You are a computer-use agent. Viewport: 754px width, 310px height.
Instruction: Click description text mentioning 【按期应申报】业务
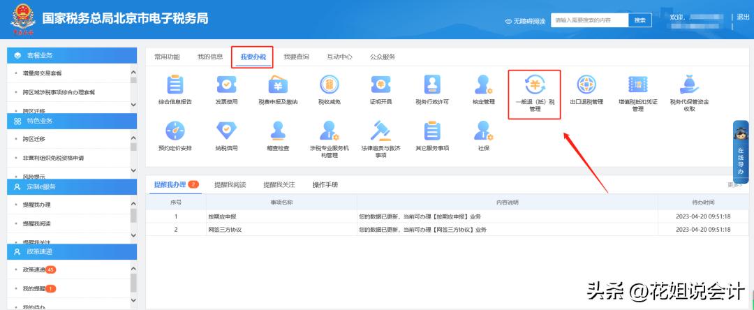click(x=420, y=216)
